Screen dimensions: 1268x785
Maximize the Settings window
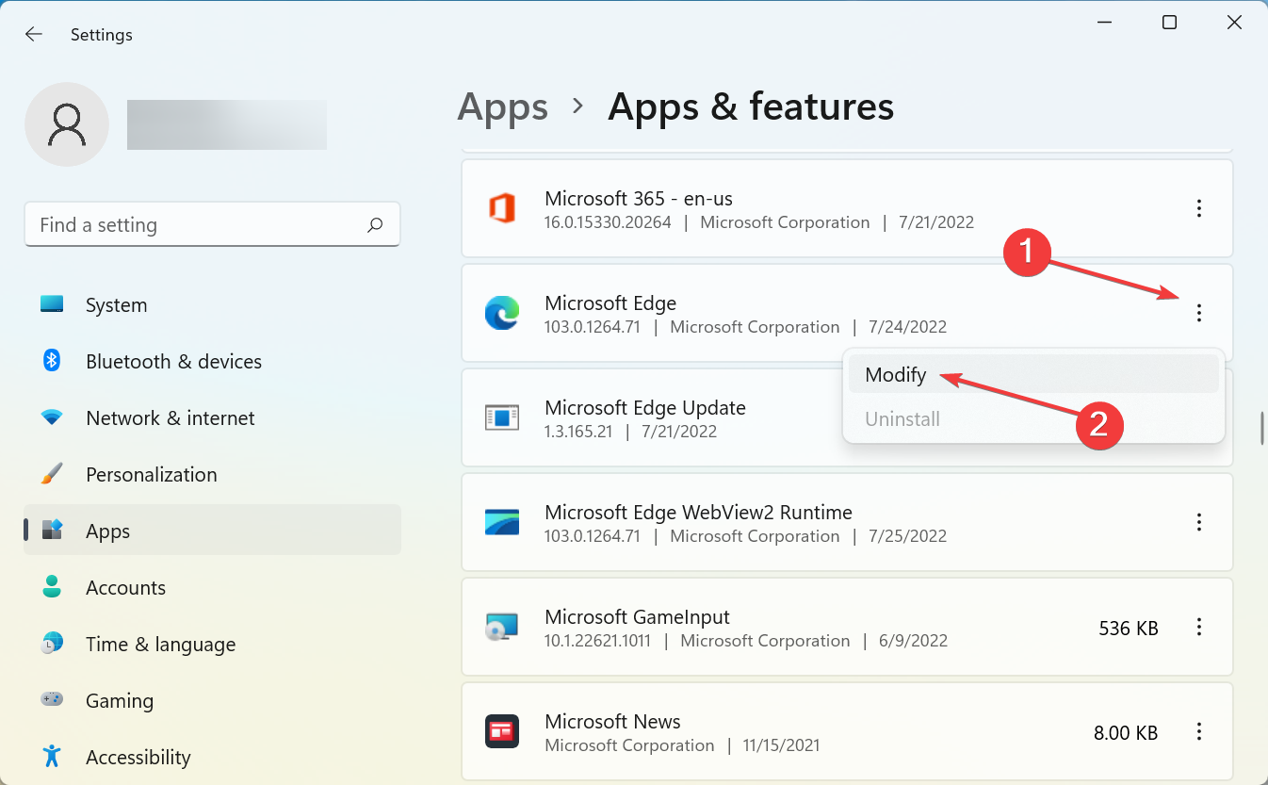pos(1169,23)
